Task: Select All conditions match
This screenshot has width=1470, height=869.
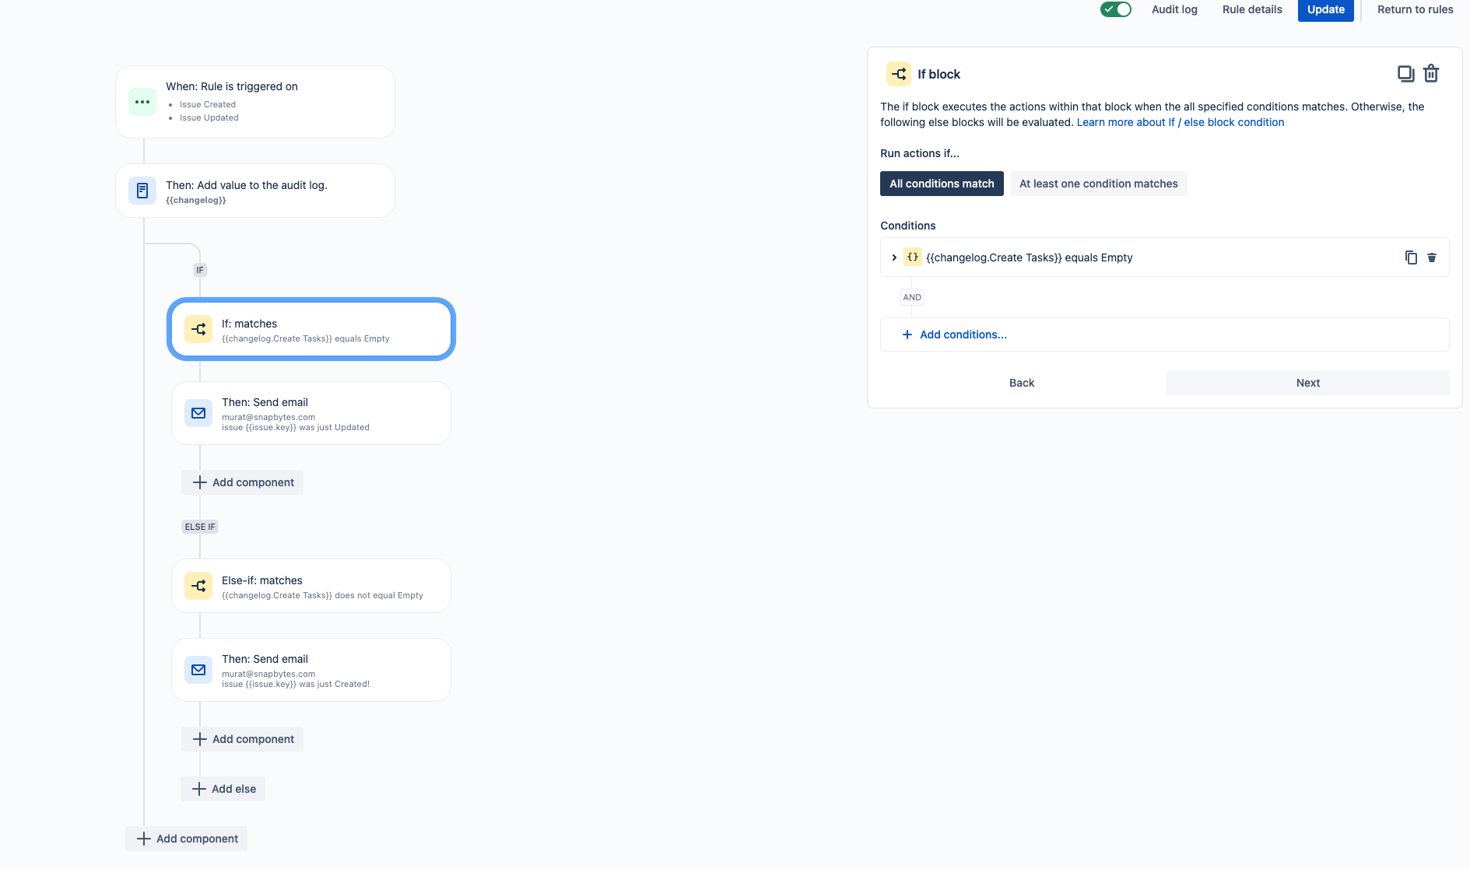Action: [x=941, y=184]
